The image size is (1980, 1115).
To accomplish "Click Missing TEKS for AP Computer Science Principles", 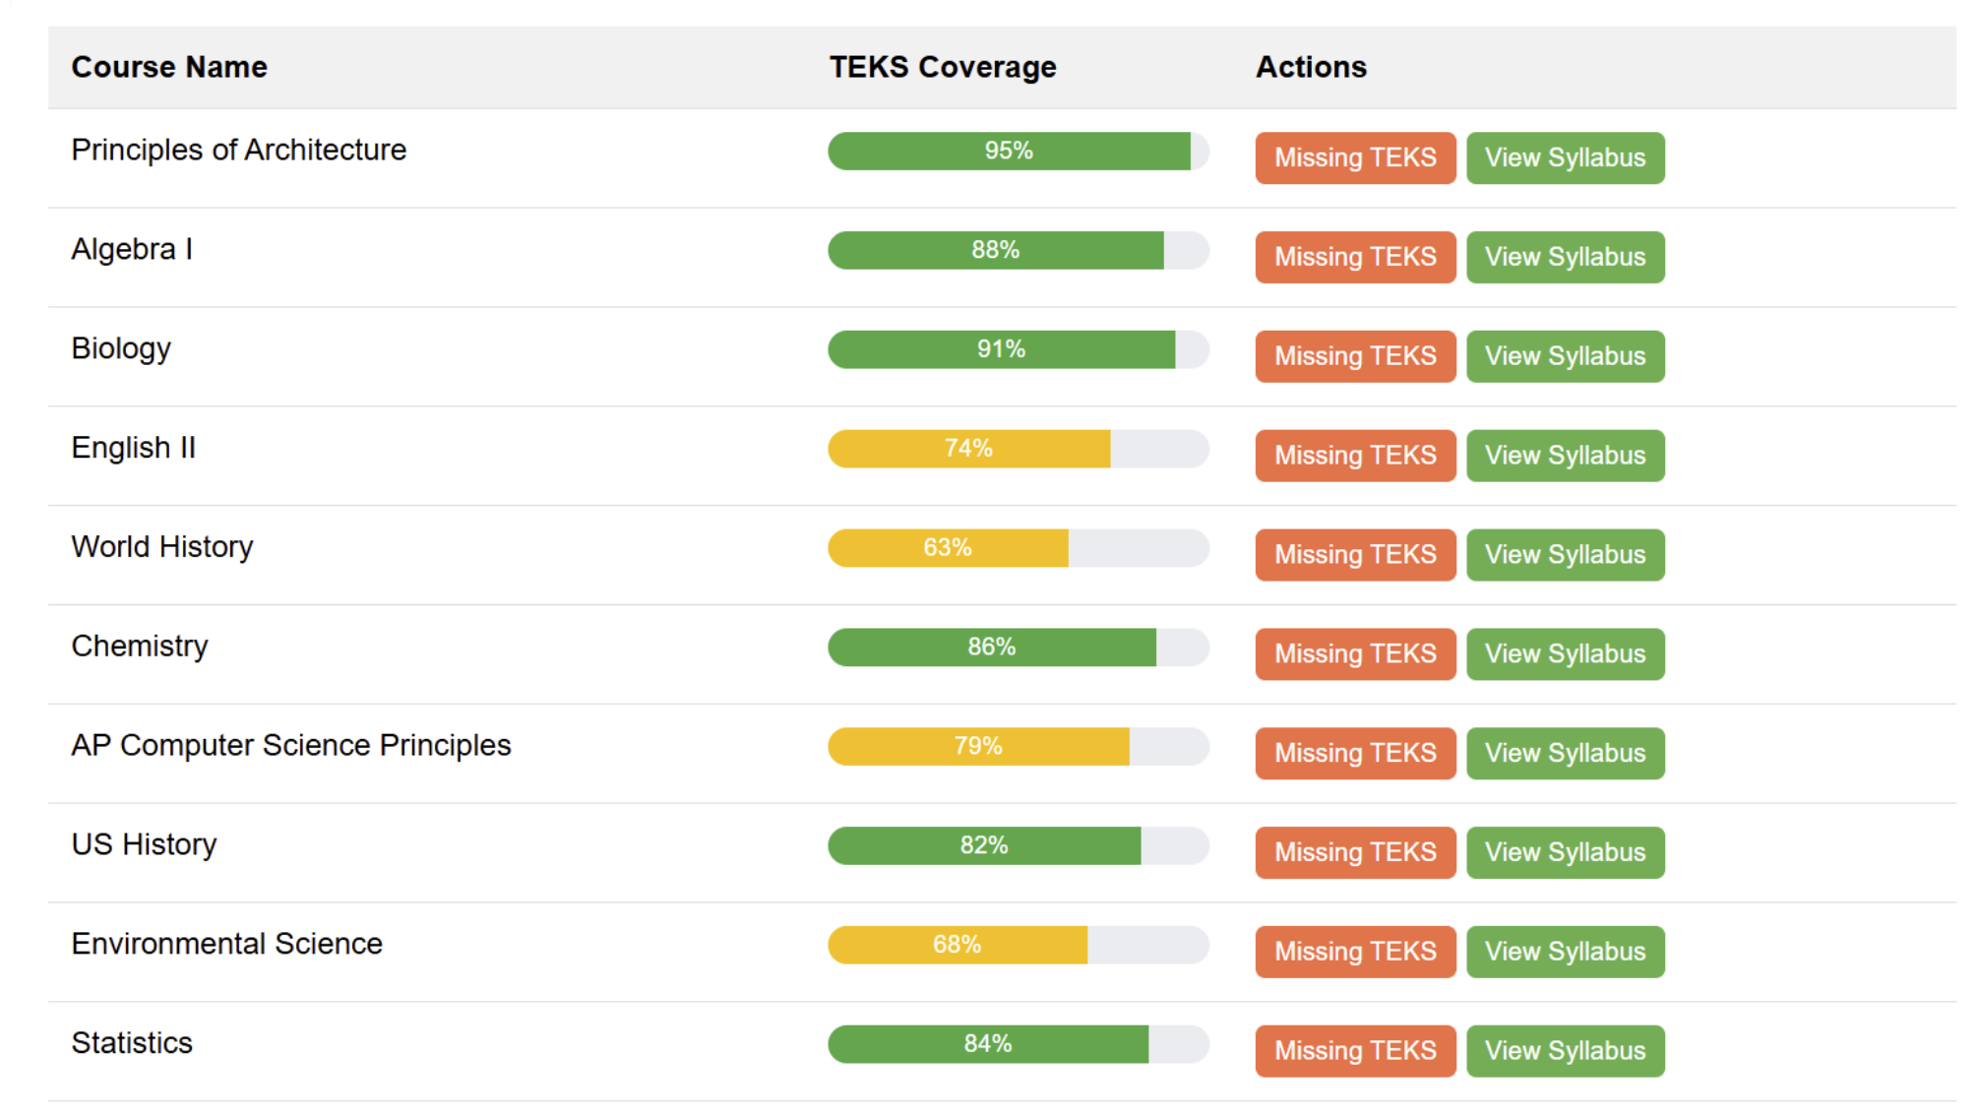I will (1355, 753).
